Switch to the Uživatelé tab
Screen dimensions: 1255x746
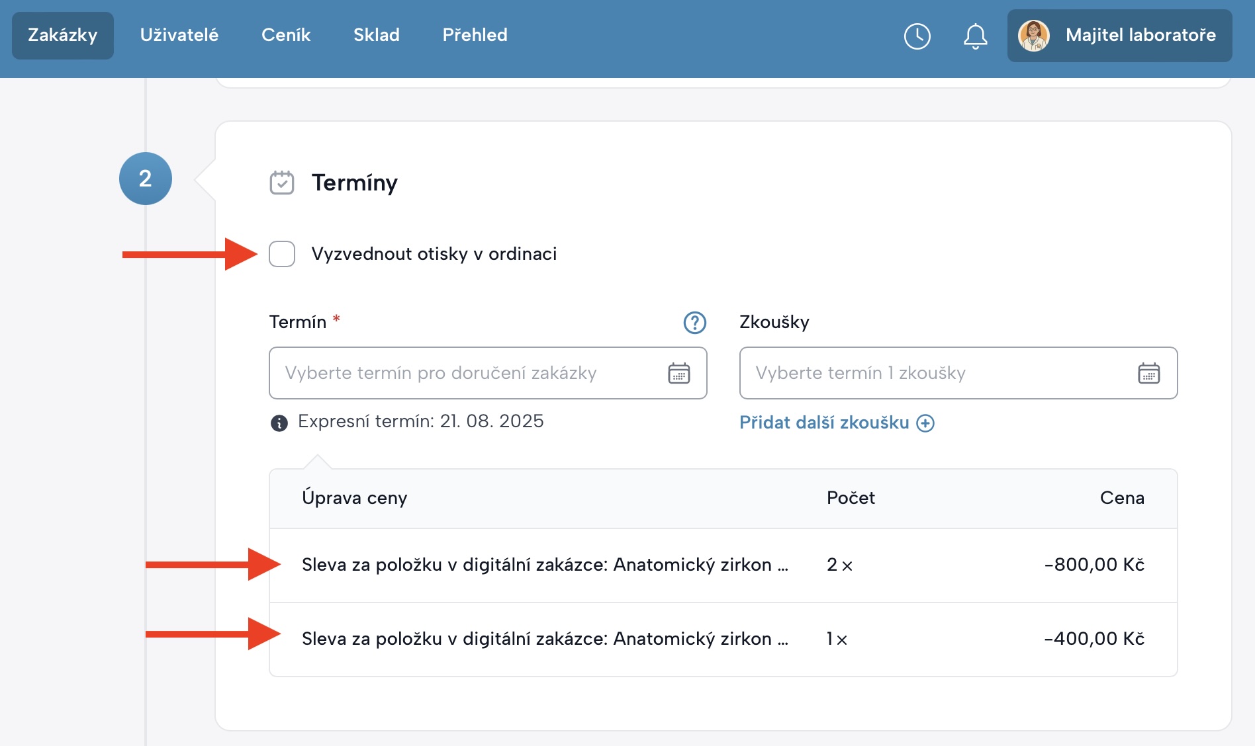coord(179,35)
